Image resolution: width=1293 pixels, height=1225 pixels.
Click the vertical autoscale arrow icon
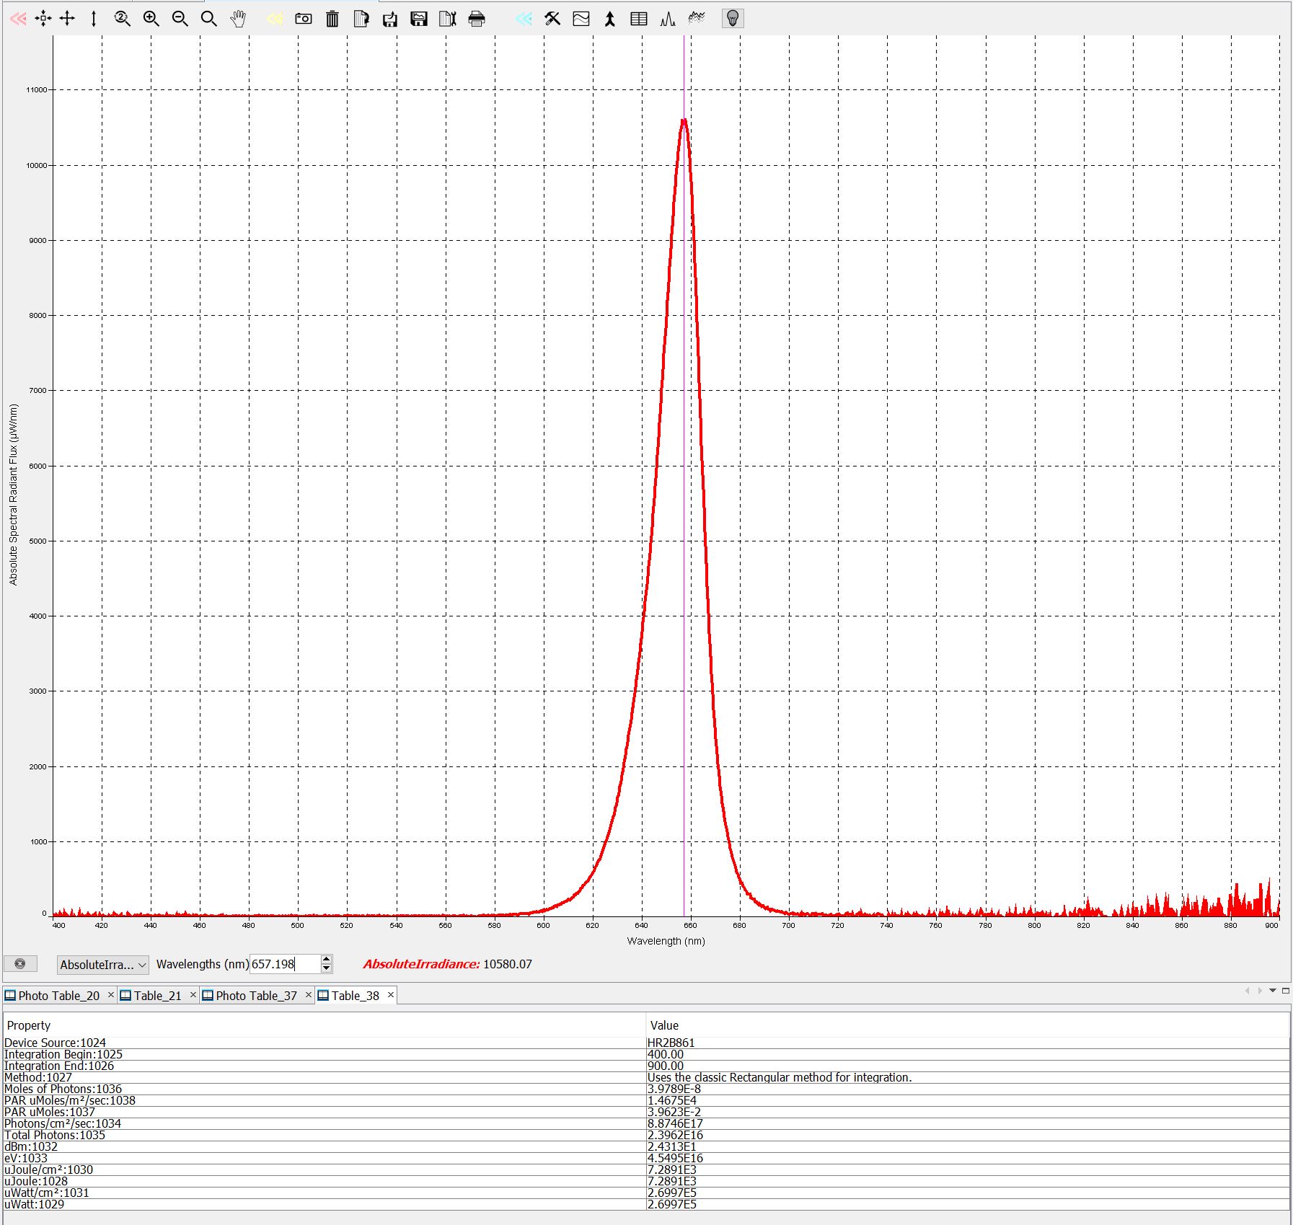pos(94,19)
